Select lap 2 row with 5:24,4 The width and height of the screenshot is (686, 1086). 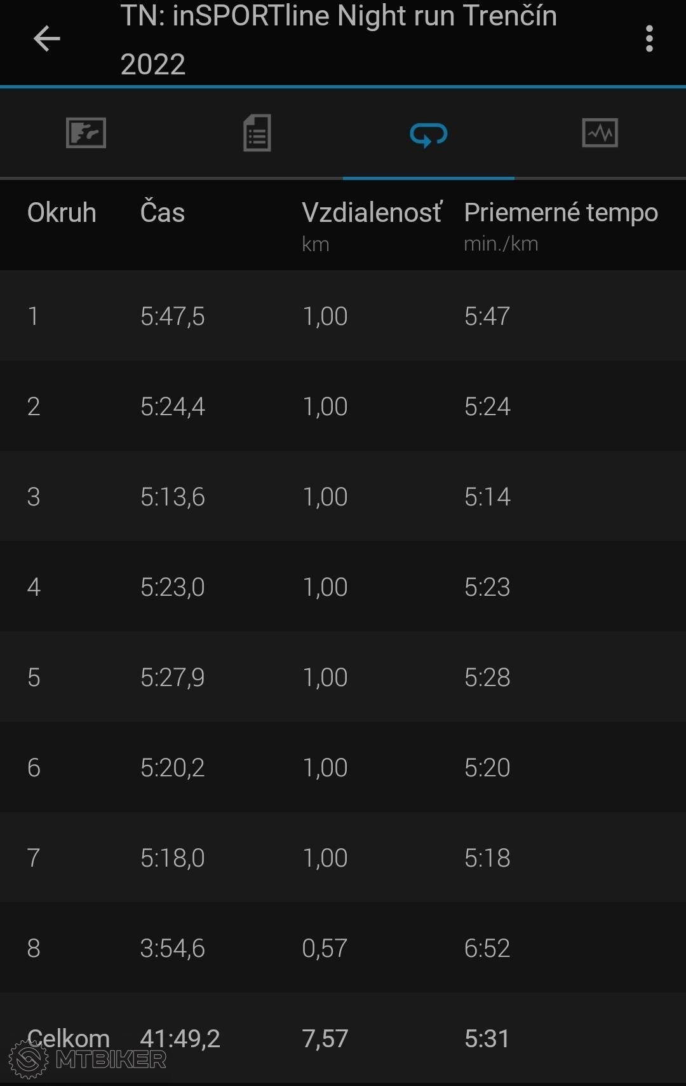[x=343, y=406]
